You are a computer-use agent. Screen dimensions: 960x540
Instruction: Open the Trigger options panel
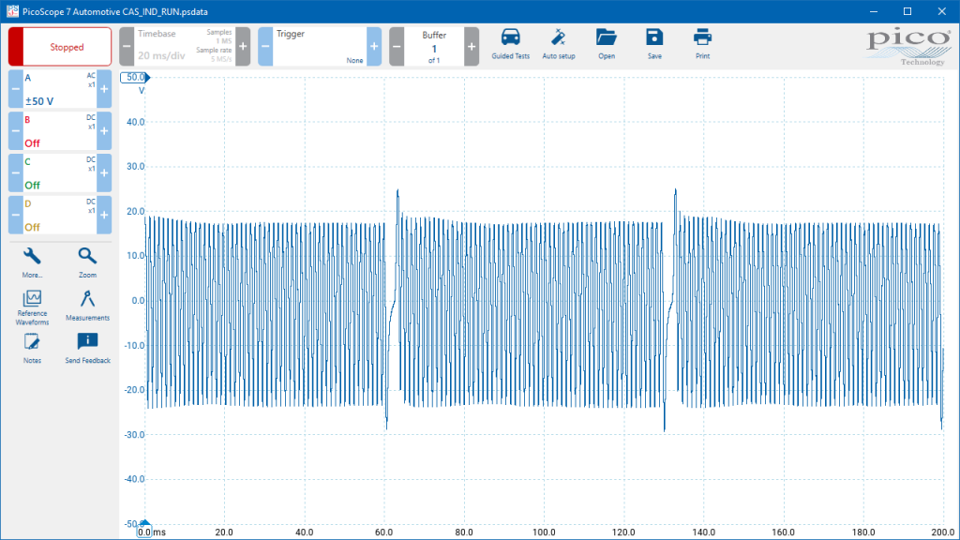(x=320, y=47)
